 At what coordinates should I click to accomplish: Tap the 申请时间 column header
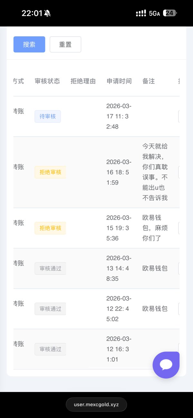pos(119,81)
